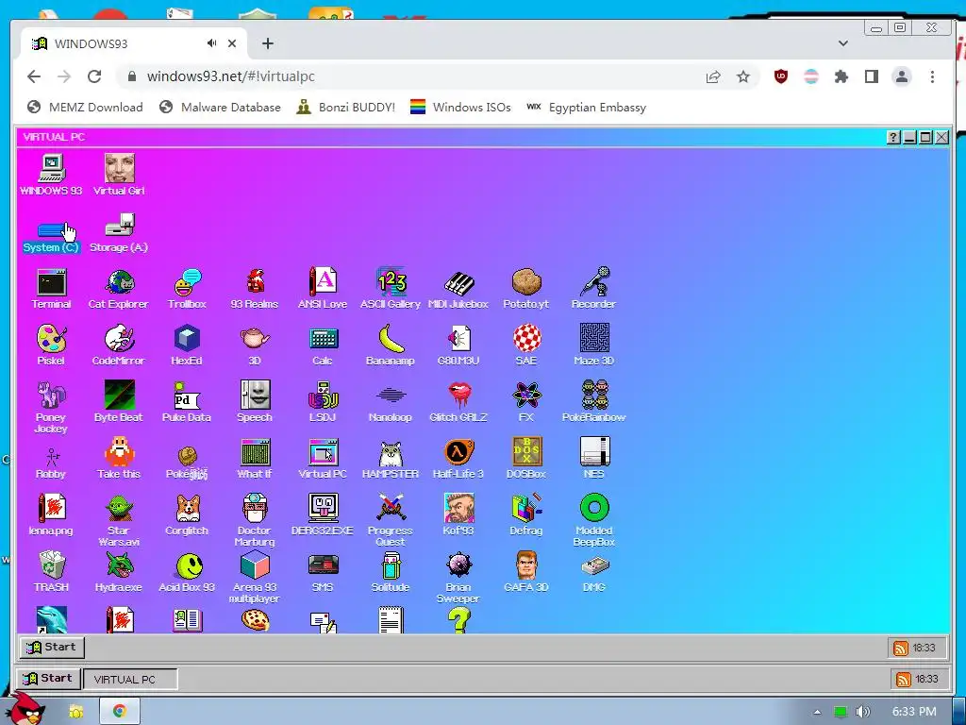Screen dimensions: 966x725
Task: Open the Extensions puzzle icon
Action: [x=841, y=76]
